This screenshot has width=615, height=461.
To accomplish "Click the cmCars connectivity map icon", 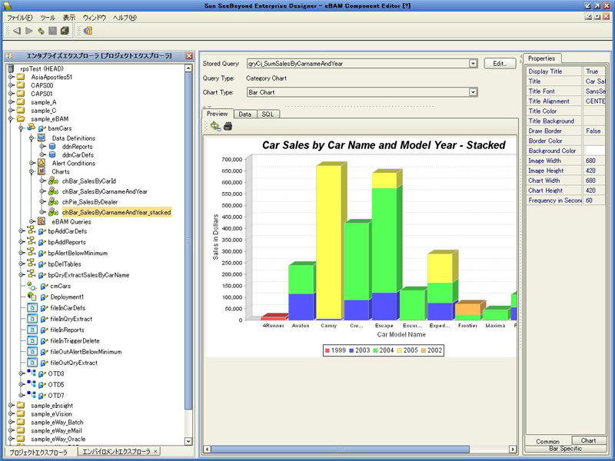I will (x=32, y=286).
